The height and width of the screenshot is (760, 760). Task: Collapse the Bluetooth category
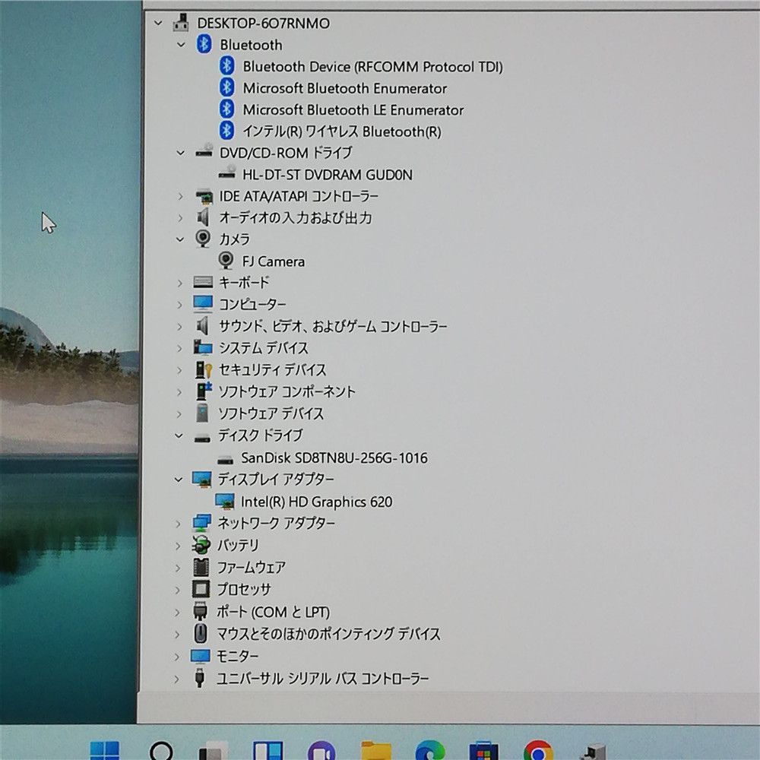point(180,45)
